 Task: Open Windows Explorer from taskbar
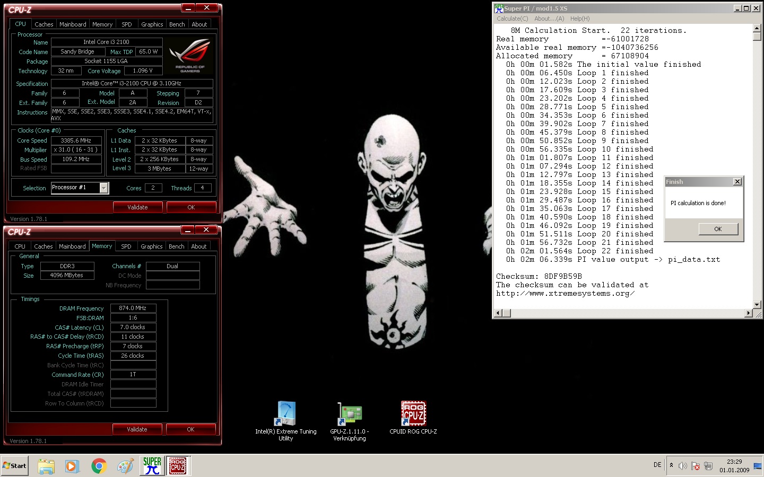click(x=46, y=466)
